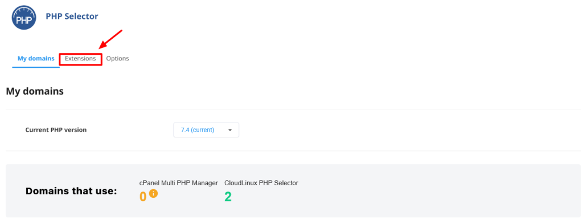The height and width of the screenshot is (220, 583).
Task: Click the Domains that use heading
Action: pos(71,192)
